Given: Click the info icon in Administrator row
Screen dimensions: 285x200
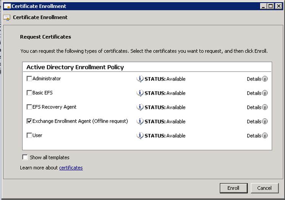Looking at the screenshot, I should 140,79.
